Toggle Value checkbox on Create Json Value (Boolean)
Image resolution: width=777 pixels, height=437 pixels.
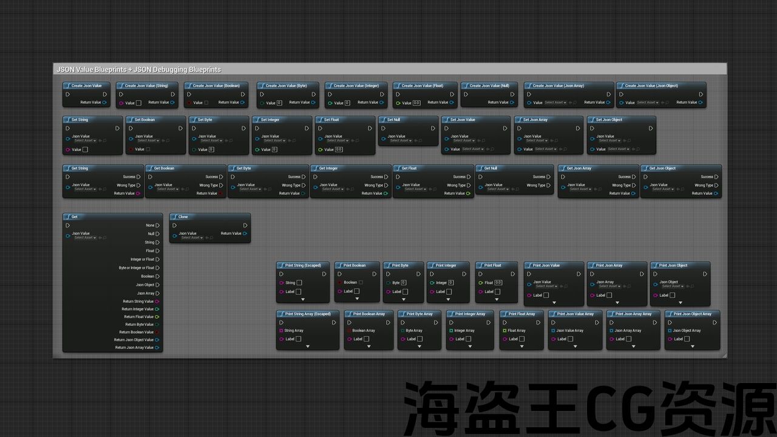(206, 103)
